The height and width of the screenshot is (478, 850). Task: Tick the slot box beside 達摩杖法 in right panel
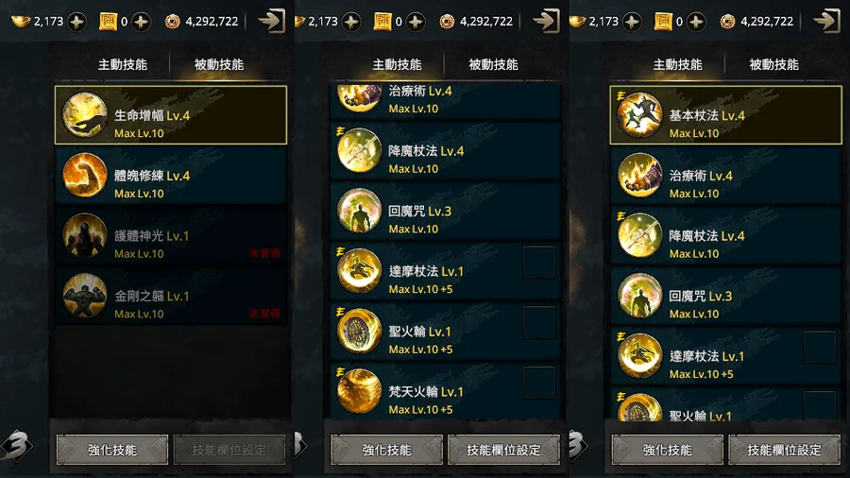(x=820, y=348)
